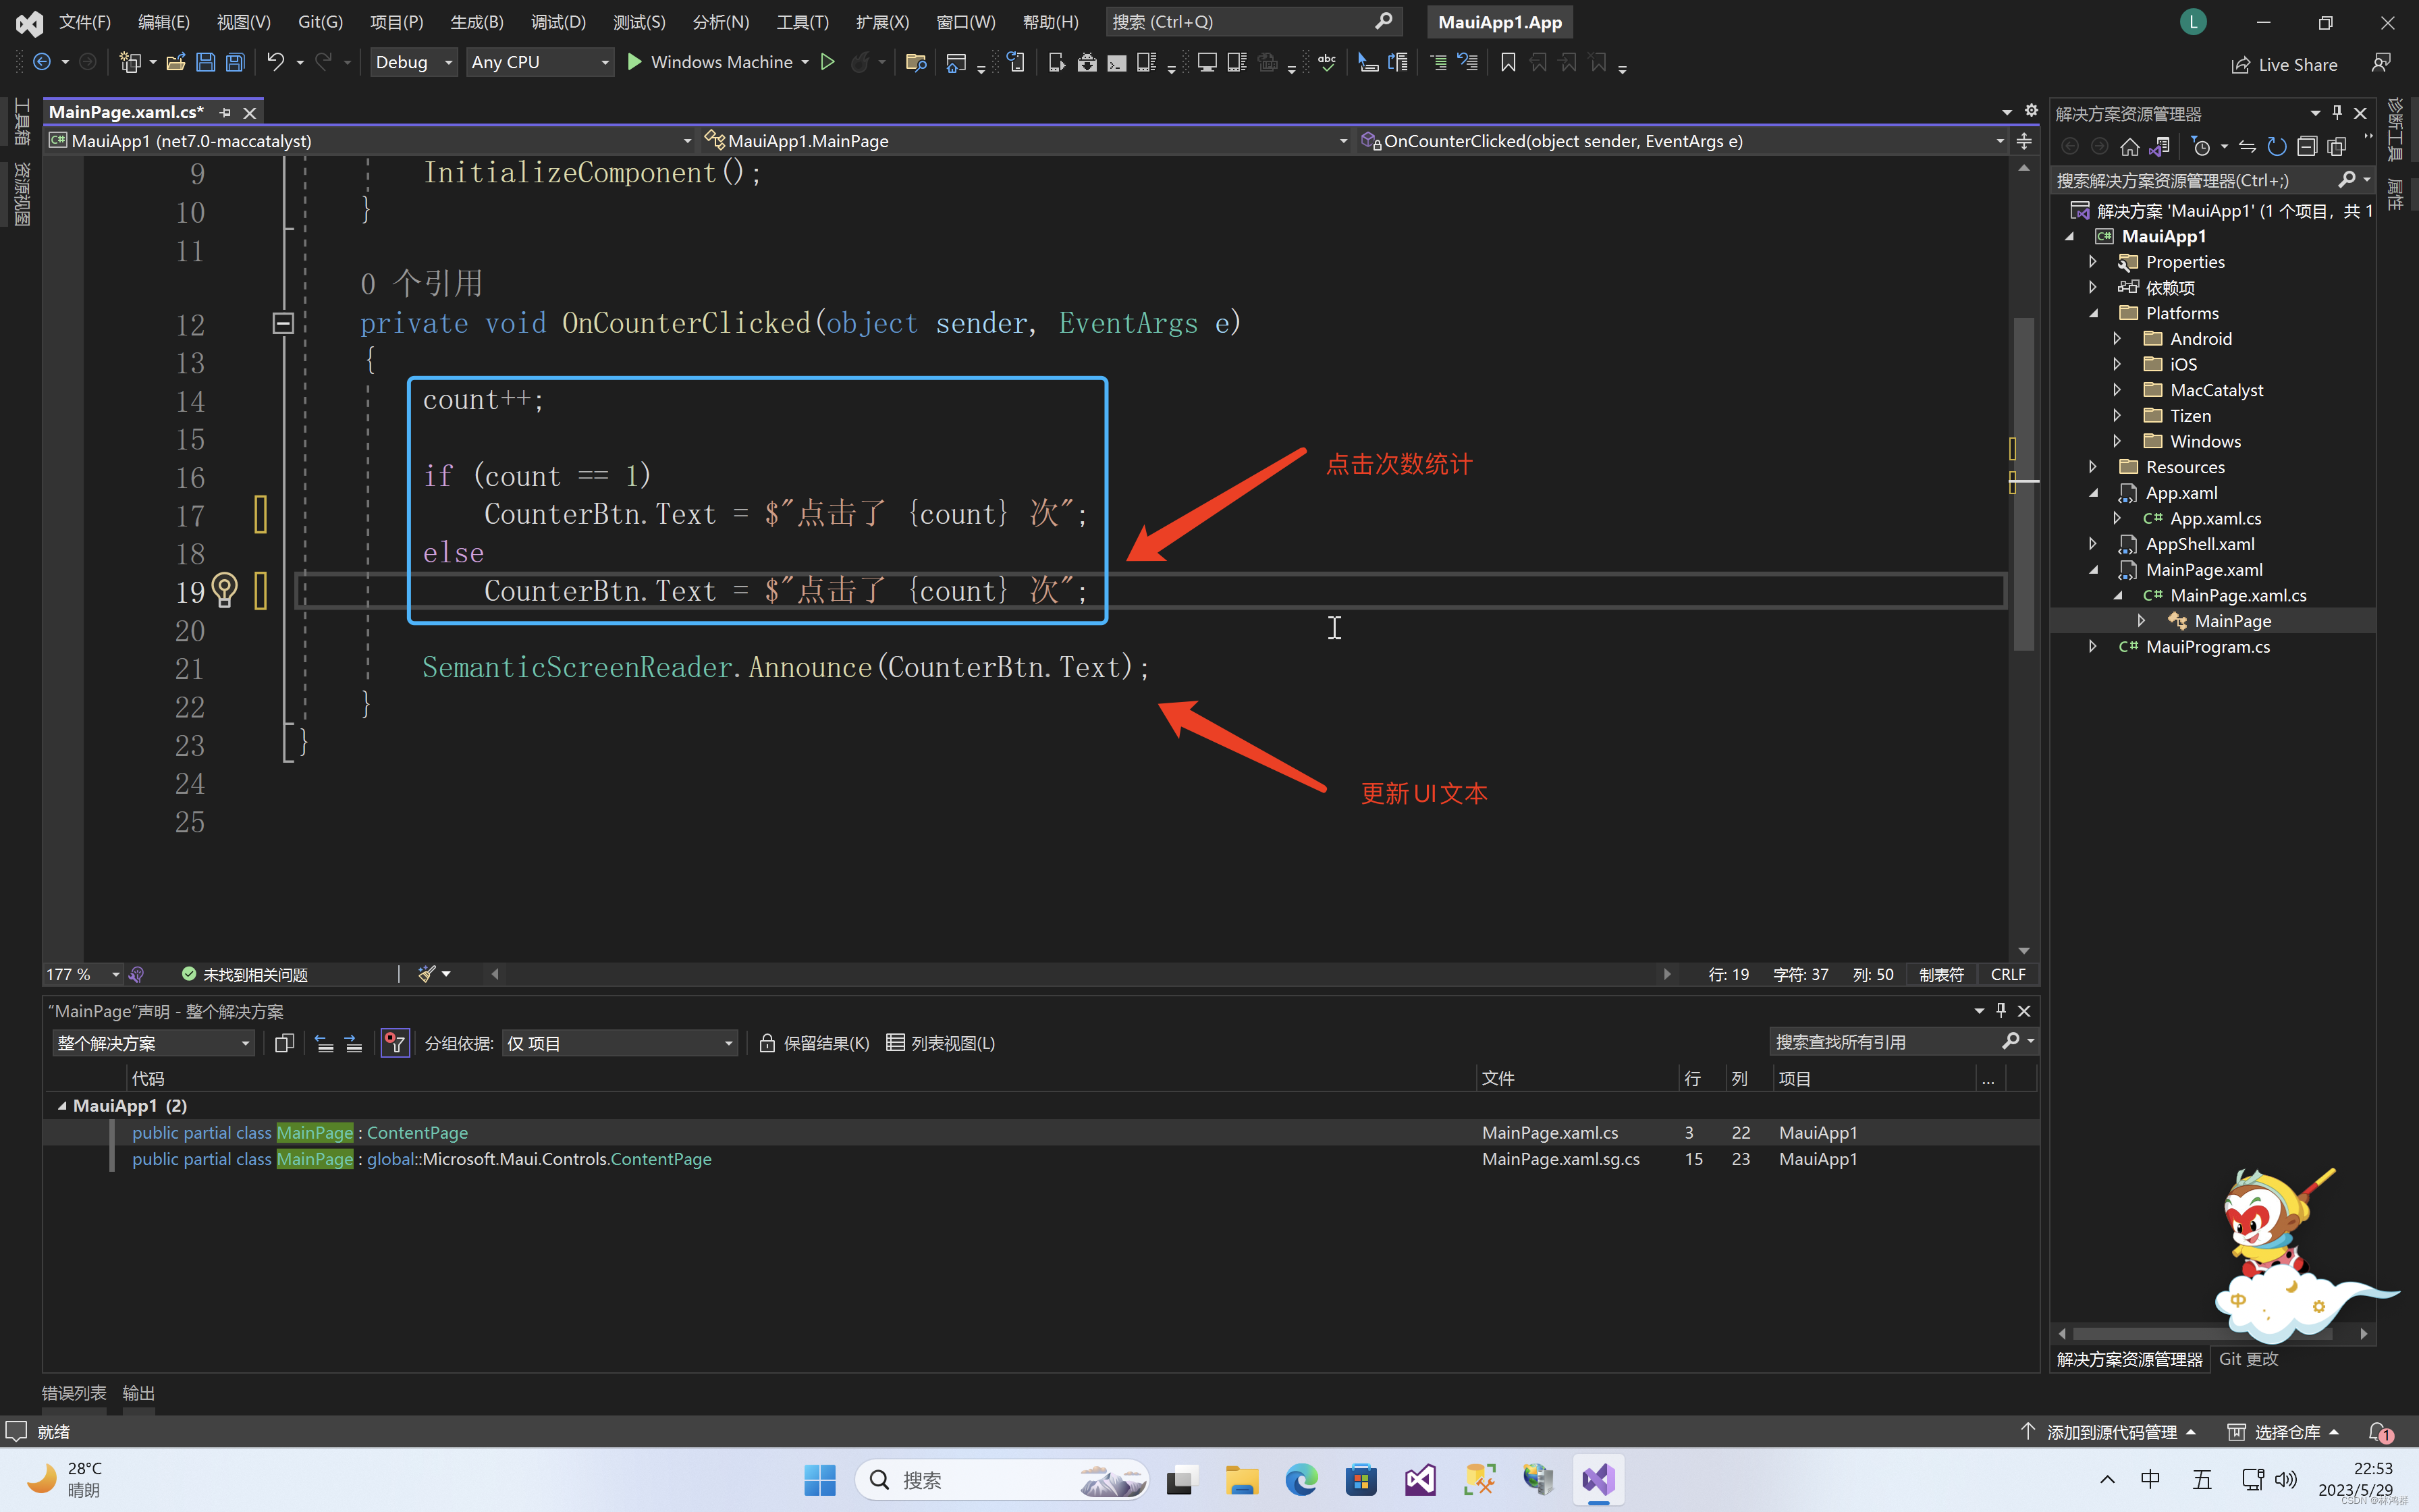Click the Live Share button

[2284, 65]
